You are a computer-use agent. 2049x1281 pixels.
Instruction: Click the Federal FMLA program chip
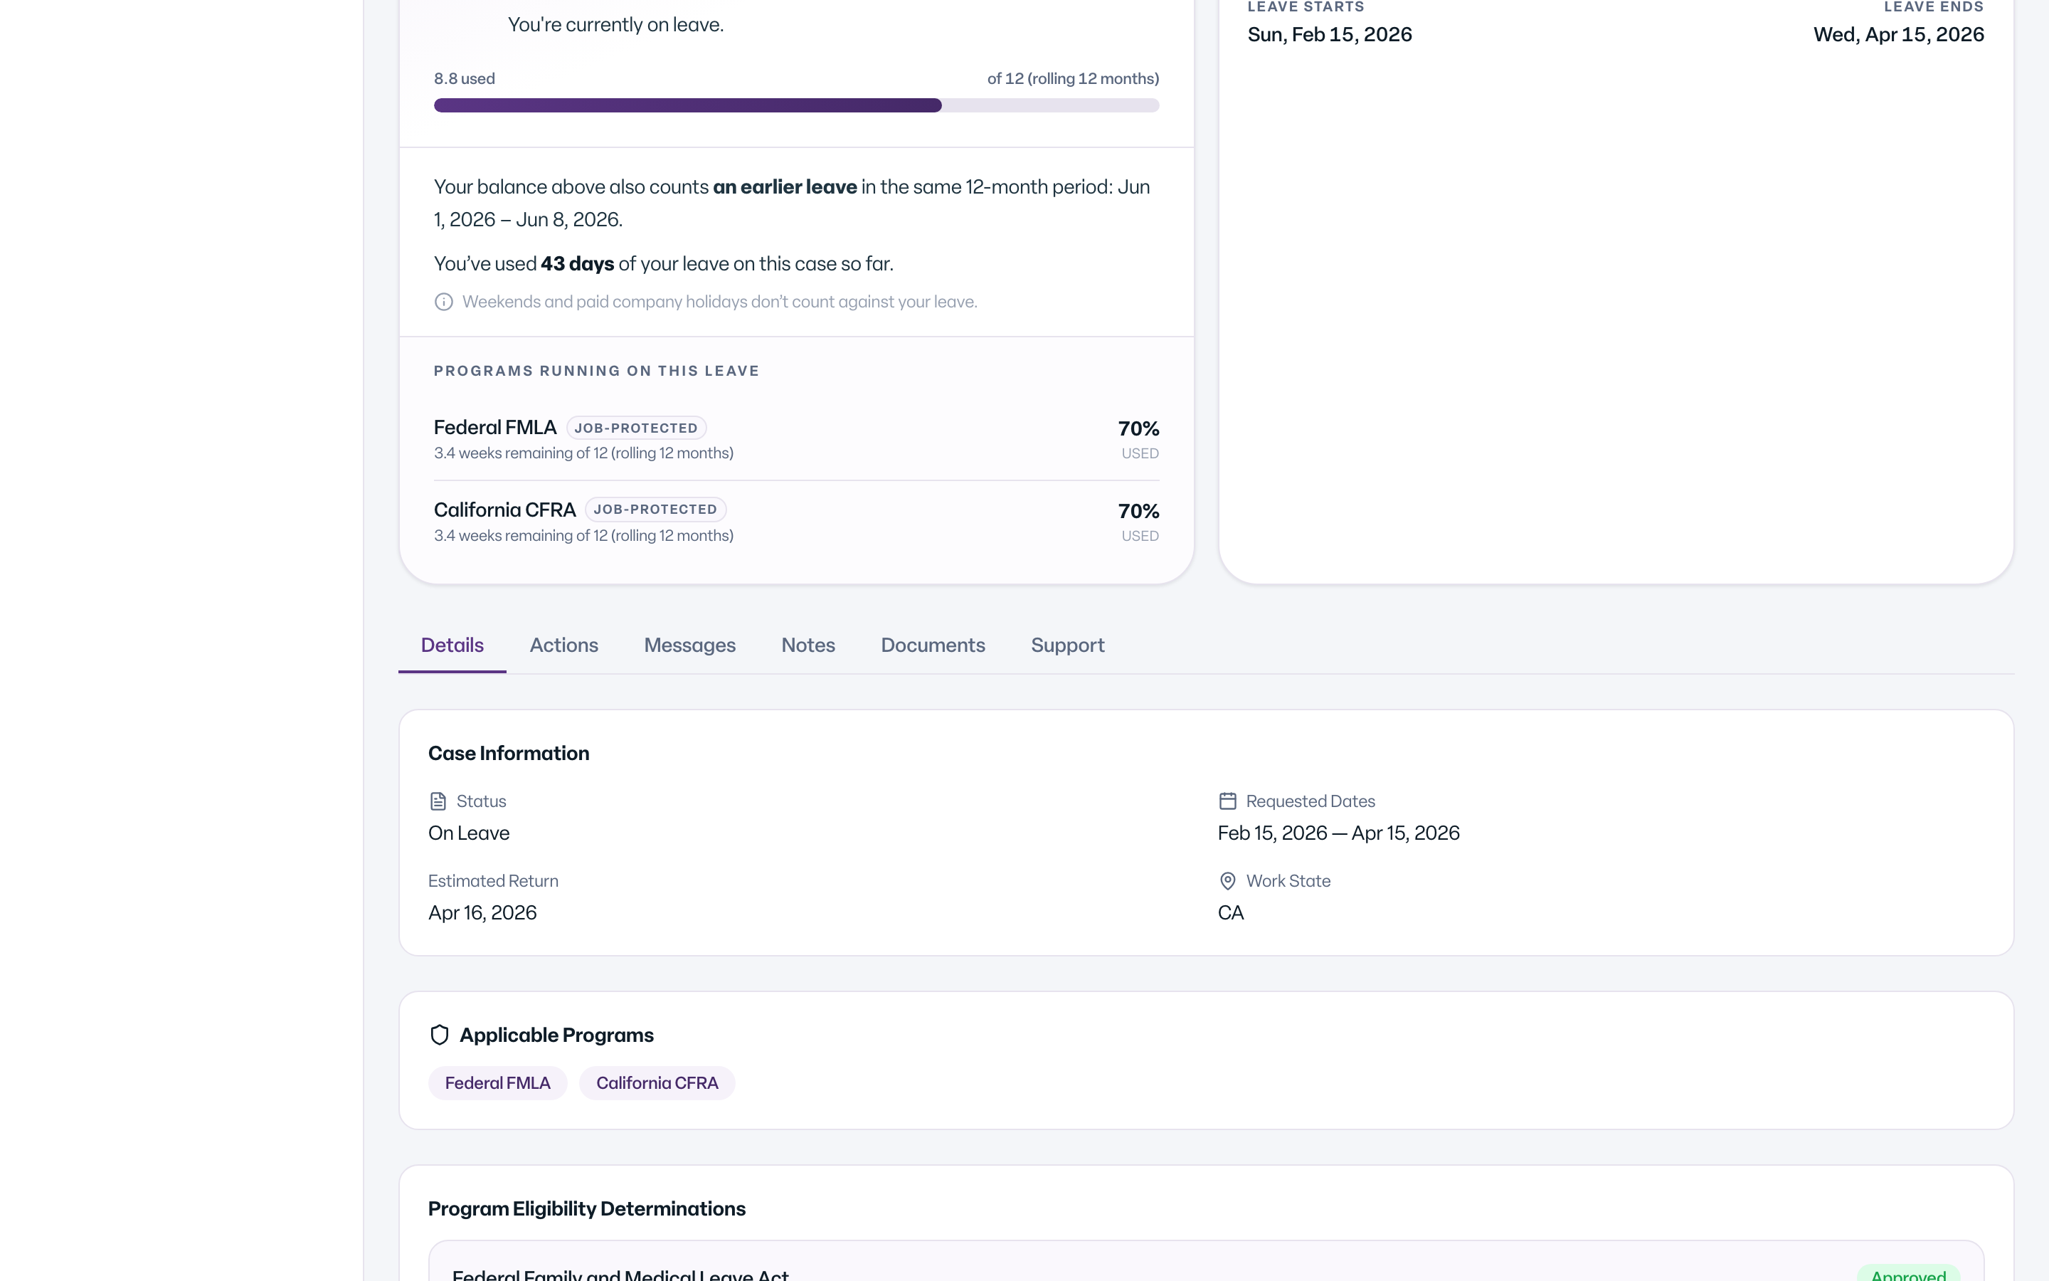(x=498, y=1084)
